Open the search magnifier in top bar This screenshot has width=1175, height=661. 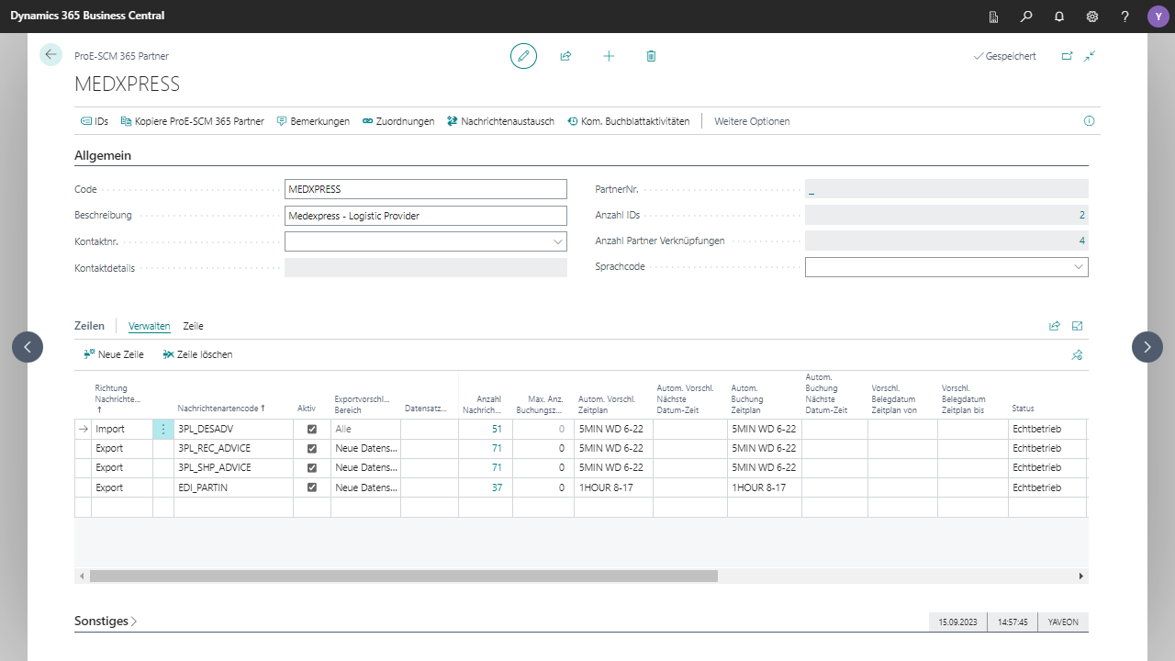[x=1026, y=17]
